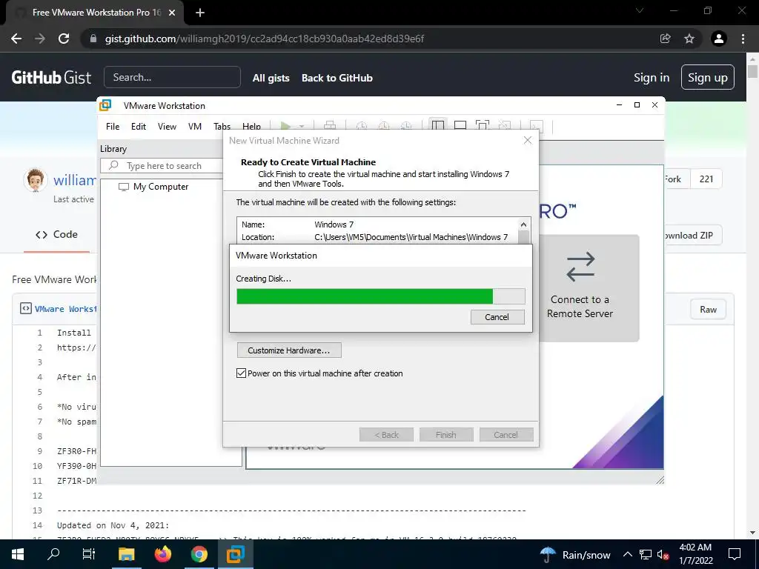Bookmark this page with the star icon
This screenshot has height=569, width=759.
(x=689, y=39)
